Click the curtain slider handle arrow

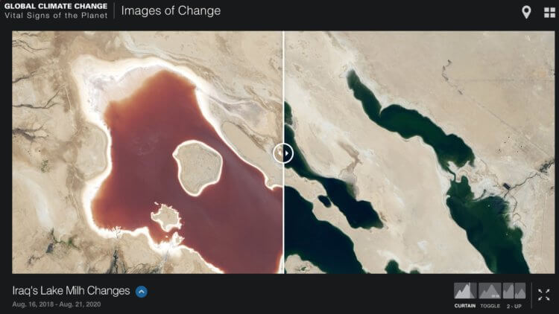point(283,153)
